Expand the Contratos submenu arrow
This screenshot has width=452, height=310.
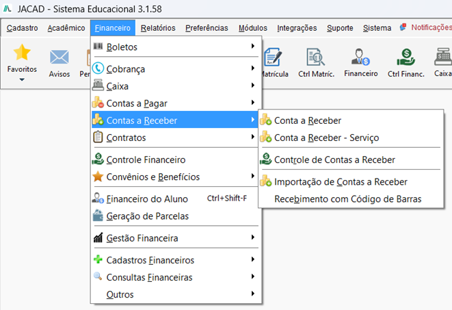pyautogui.click(x=253, y=137)
